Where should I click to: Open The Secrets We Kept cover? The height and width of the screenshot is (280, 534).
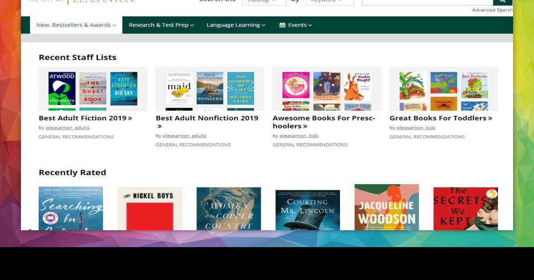[465, 209]
